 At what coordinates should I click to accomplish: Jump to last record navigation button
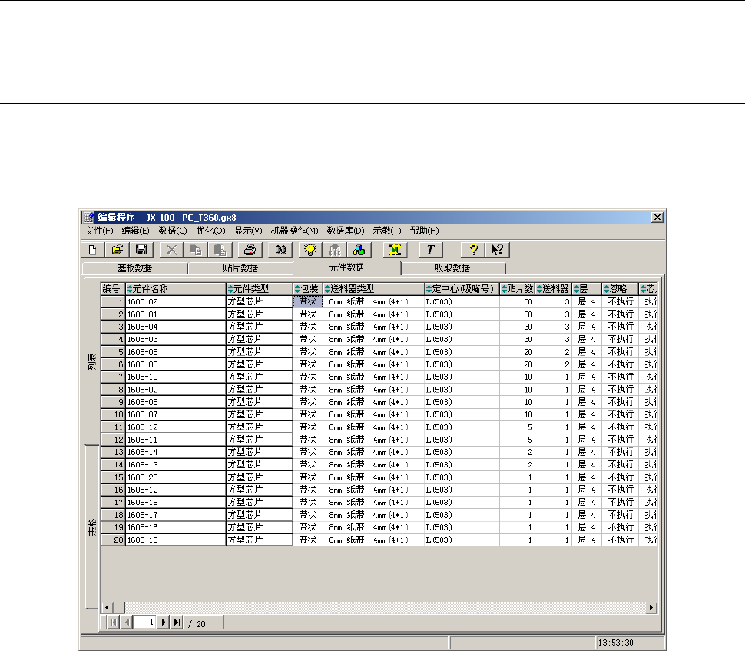point(177,622)
